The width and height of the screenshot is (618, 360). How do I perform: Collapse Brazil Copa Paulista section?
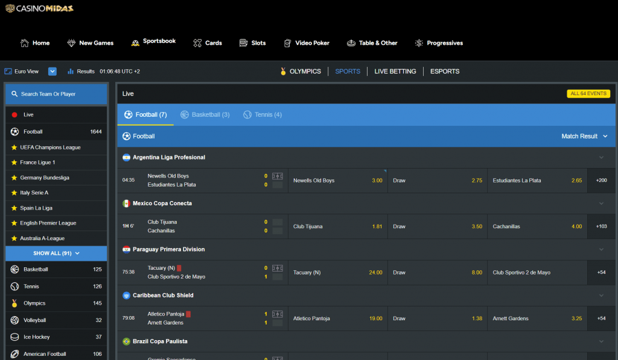(x=602, y=341)
